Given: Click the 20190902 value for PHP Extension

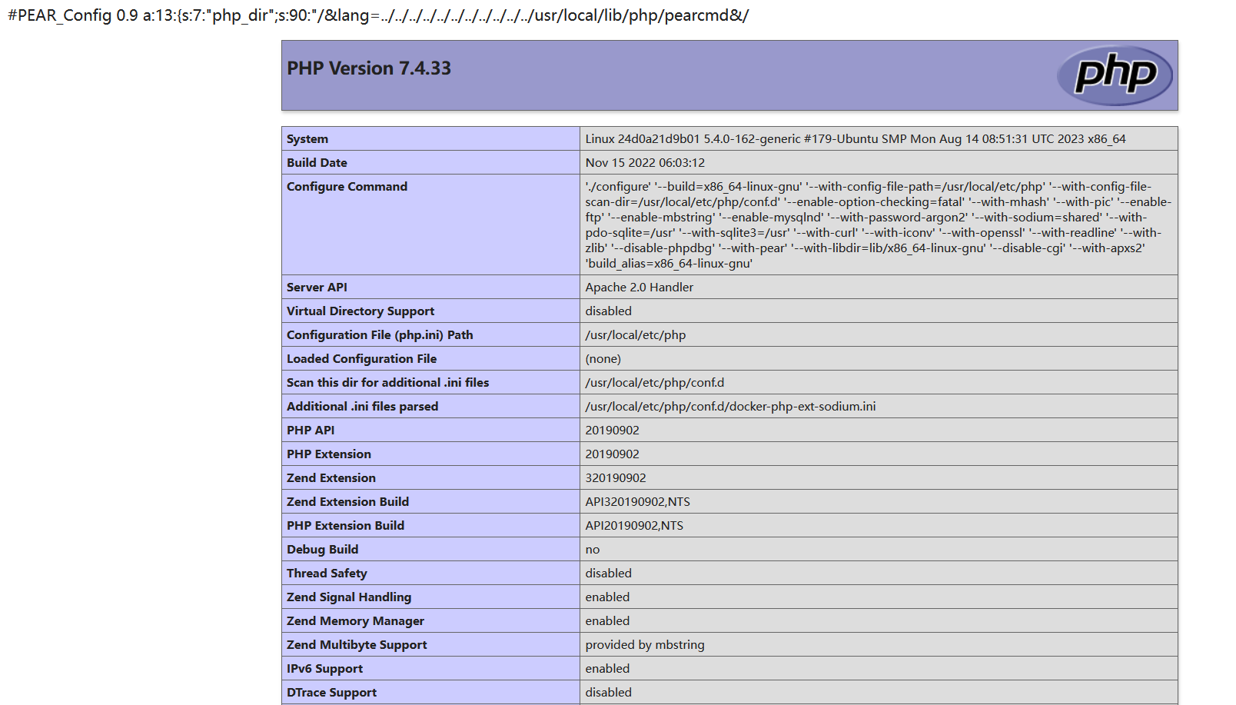Looking at the screenshot, I should click(x=612, y=454).
